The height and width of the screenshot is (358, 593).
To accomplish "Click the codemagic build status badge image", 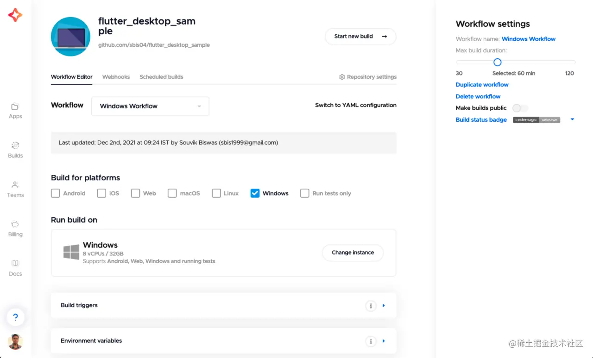I will tap(536, 120).
